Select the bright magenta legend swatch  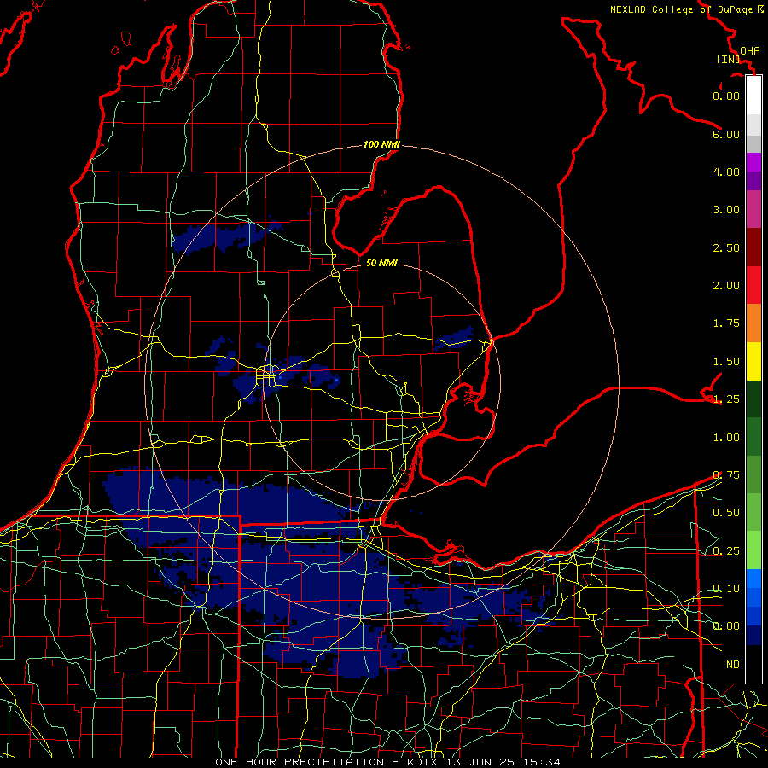pyautogui.click(x=753, y=162)
